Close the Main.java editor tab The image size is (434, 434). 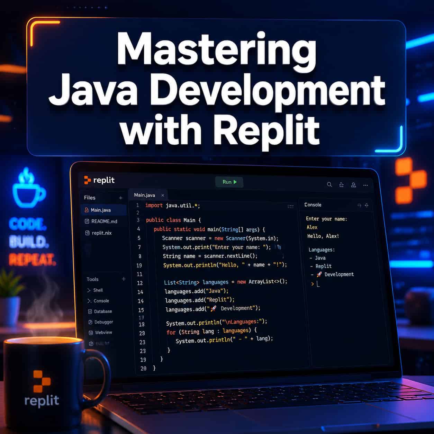coord(163,195)
